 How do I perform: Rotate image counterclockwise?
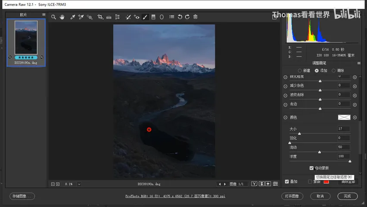(180, 17)
